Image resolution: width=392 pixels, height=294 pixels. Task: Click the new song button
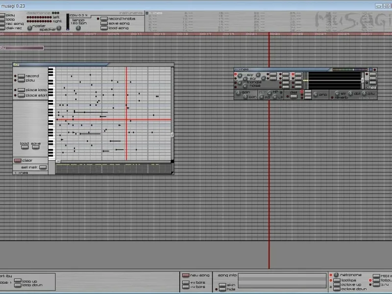tap(186, 275)
